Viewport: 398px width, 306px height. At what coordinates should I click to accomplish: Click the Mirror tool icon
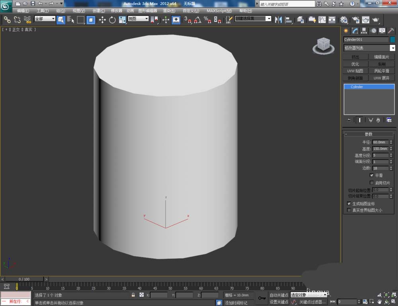tap(278, 19)
